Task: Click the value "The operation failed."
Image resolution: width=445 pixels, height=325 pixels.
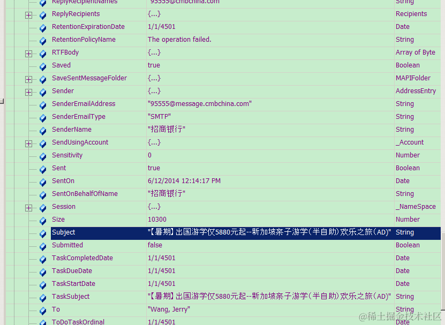Action: tap(179, 40)
